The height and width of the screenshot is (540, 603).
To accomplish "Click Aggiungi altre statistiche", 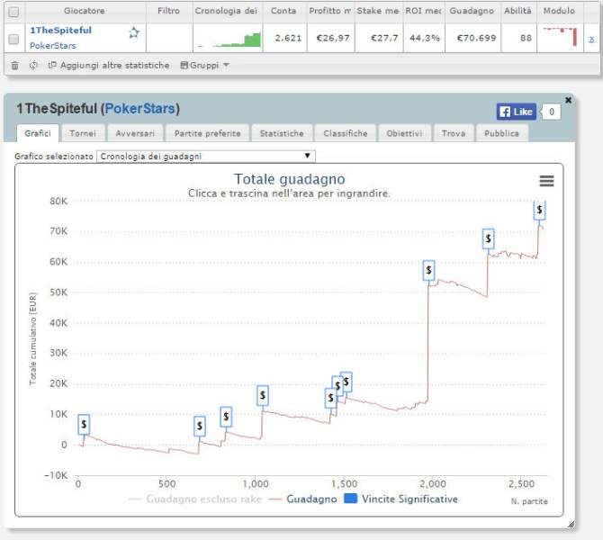I will pyautogui.click(x=108, y=66).
